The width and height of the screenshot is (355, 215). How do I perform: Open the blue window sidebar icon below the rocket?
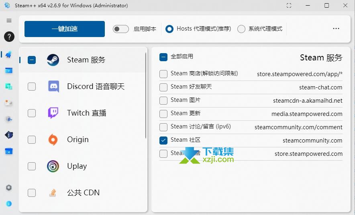pyautogui.click(x=9, y=70)
